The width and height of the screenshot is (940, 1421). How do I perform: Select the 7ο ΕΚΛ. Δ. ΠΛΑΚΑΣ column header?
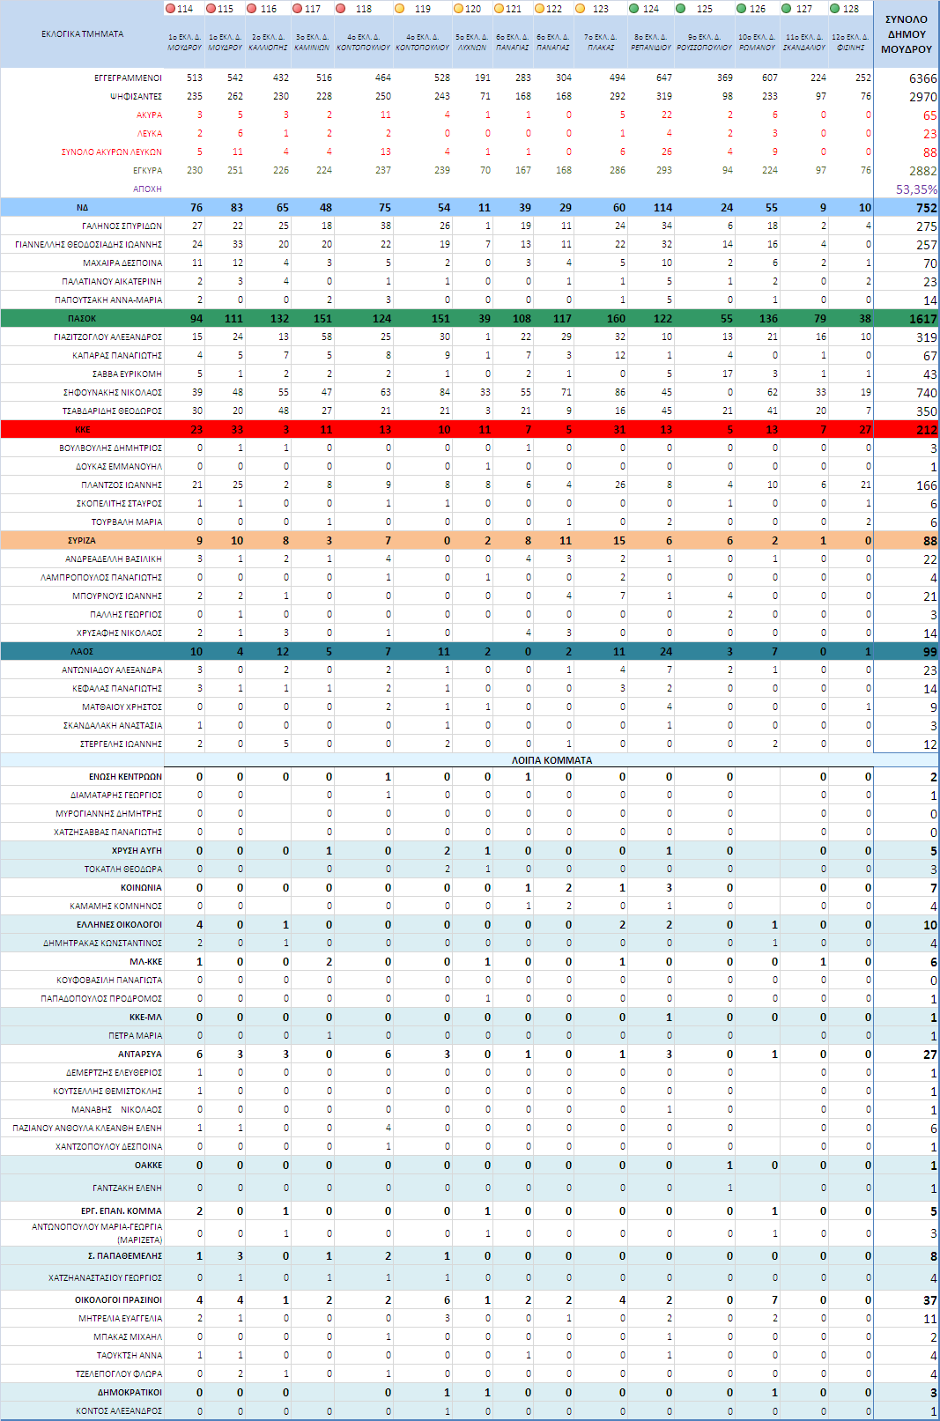(x=601, y=42)
